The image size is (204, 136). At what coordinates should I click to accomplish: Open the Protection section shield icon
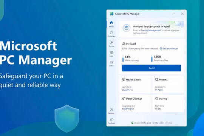pos(111,32)
